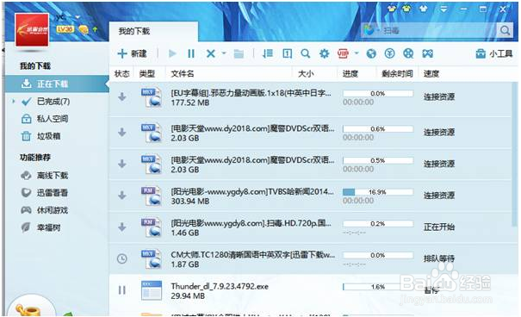This screenshot has width=521, height=317.
Task: Select 已完成(7) in the sidebar
Action: point(53,102)
